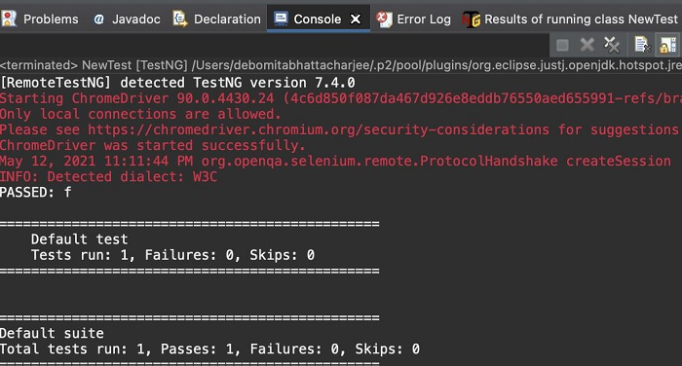The image size is (682, 366).
Task: Click the Problems tab icon
Action: click(9, 18)
